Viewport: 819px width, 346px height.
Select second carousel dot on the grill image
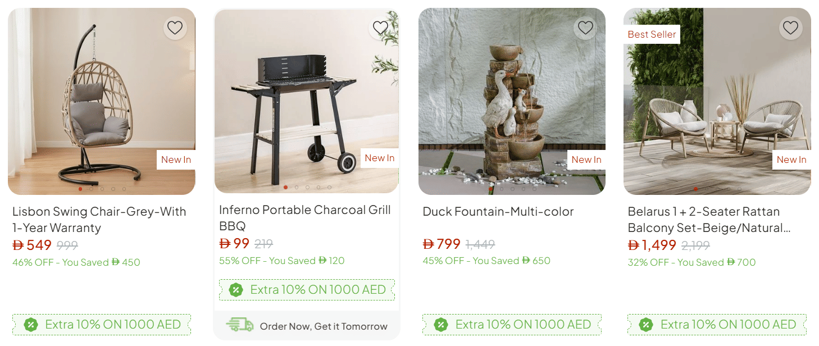point(297,187)
